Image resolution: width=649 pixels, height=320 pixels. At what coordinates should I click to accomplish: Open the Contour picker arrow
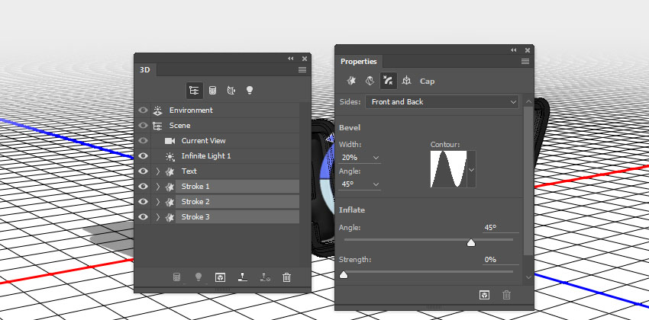[471, 169]
